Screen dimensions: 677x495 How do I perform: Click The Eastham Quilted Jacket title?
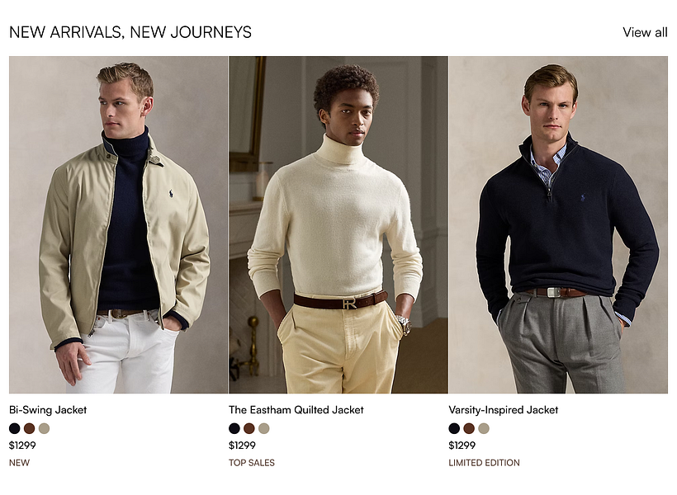click(x=296, y=409)
